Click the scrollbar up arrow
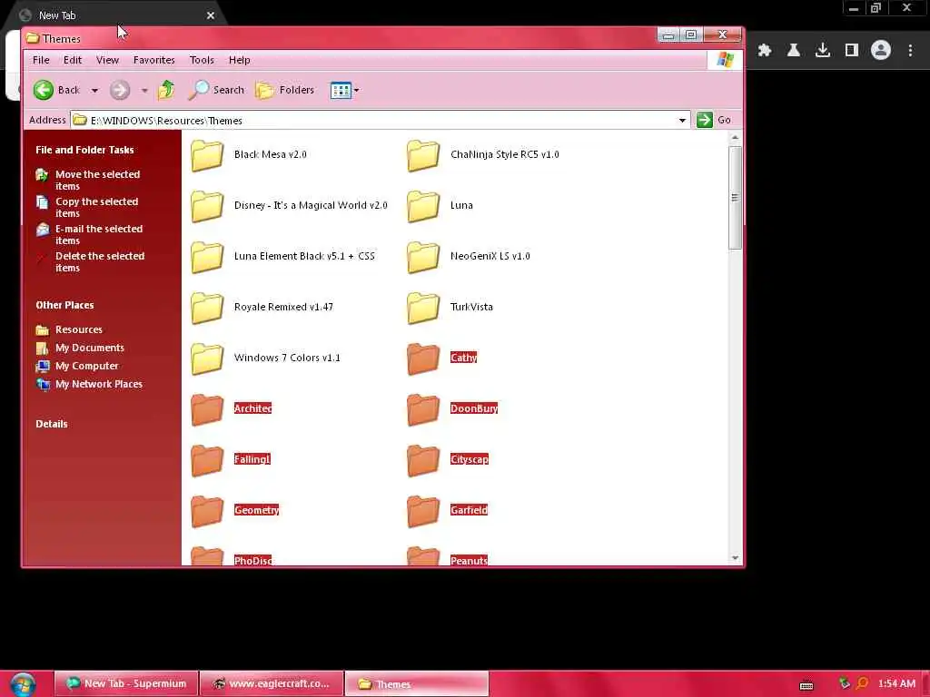This screenshot has height=697, width=930. coord(735,138)
